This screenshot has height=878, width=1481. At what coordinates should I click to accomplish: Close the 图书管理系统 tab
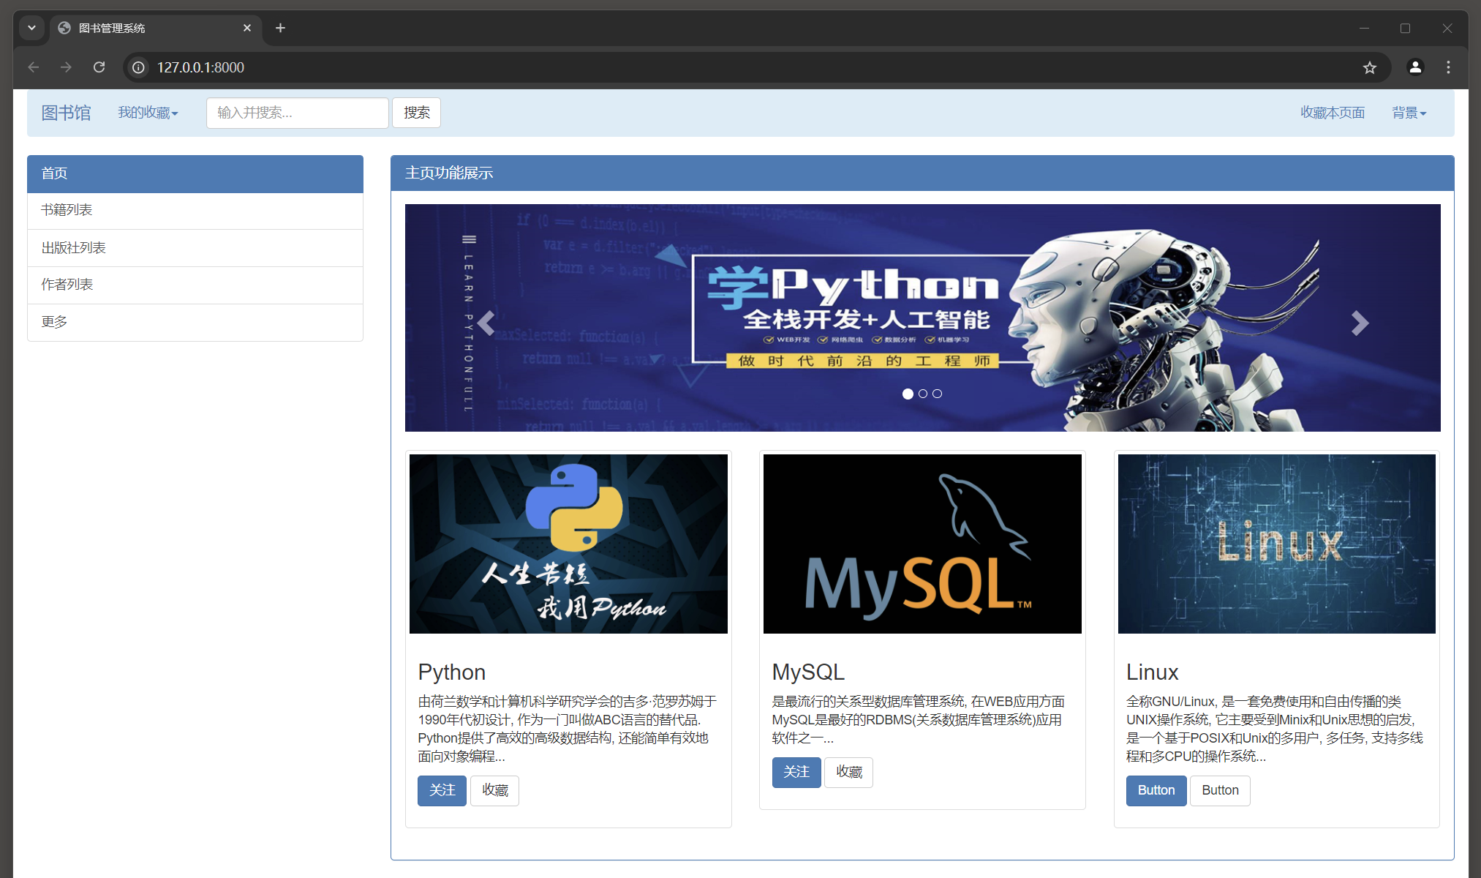[x=247, y=28]
